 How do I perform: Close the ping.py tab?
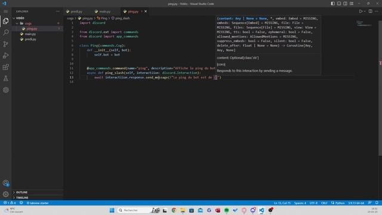point(146,11)
